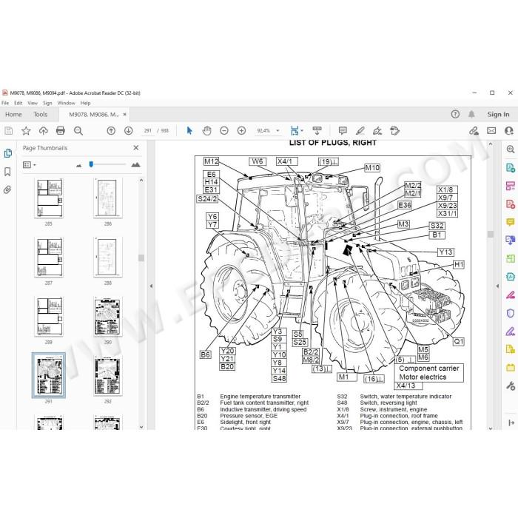Image resolution: width=518 pixels, height=518 pixels.
Task: Go to next page arrow
Action: pyautogui.click(x=129, y=131)
